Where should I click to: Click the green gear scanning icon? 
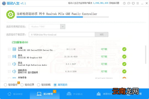10,15
